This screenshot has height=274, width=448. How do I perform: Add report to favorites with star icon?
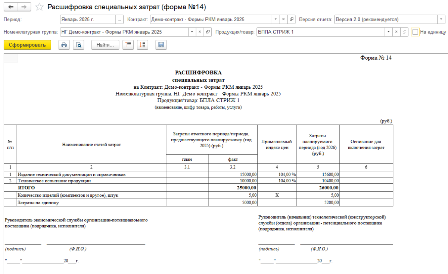pyautogui.click(x=39, y=7)
